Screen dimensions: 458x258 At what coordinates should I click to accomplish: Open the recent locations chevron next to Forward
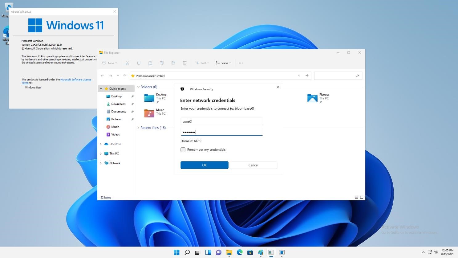click(x=118, y=76)
